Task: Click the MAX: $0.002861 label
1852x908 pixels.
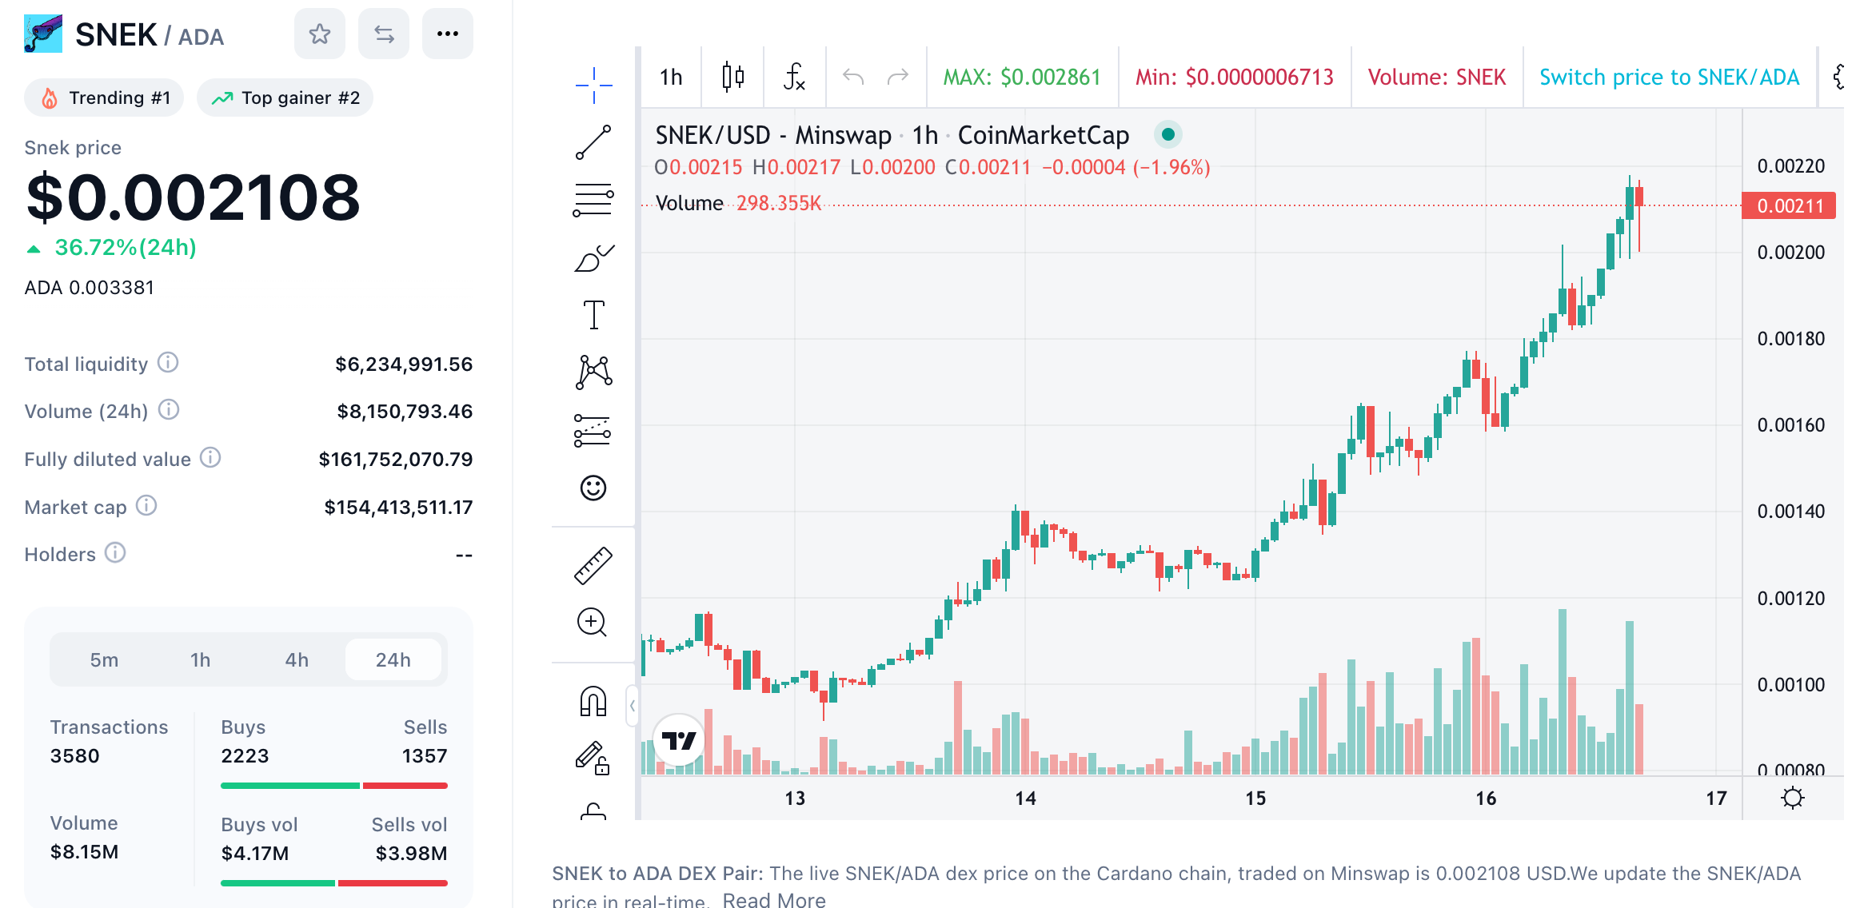Action: pos(1022,77)
